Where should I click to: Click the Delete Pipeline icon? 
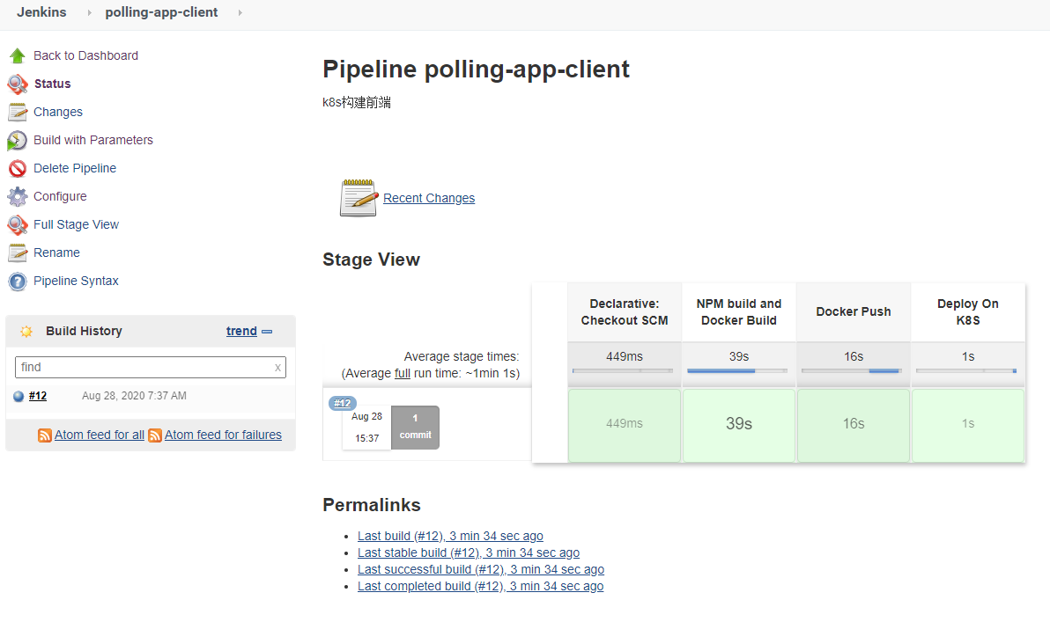[18, 168]
